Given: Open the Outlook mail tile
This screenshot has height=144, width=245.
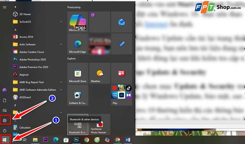Looking at the screenshot, I should (121, 22).
